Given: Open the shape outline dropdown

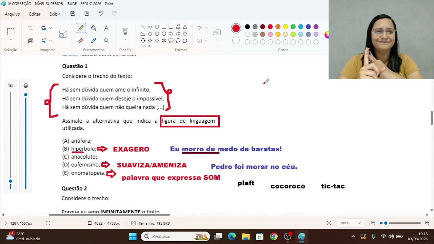Looking at the screenshot, I should pos(206,28).
